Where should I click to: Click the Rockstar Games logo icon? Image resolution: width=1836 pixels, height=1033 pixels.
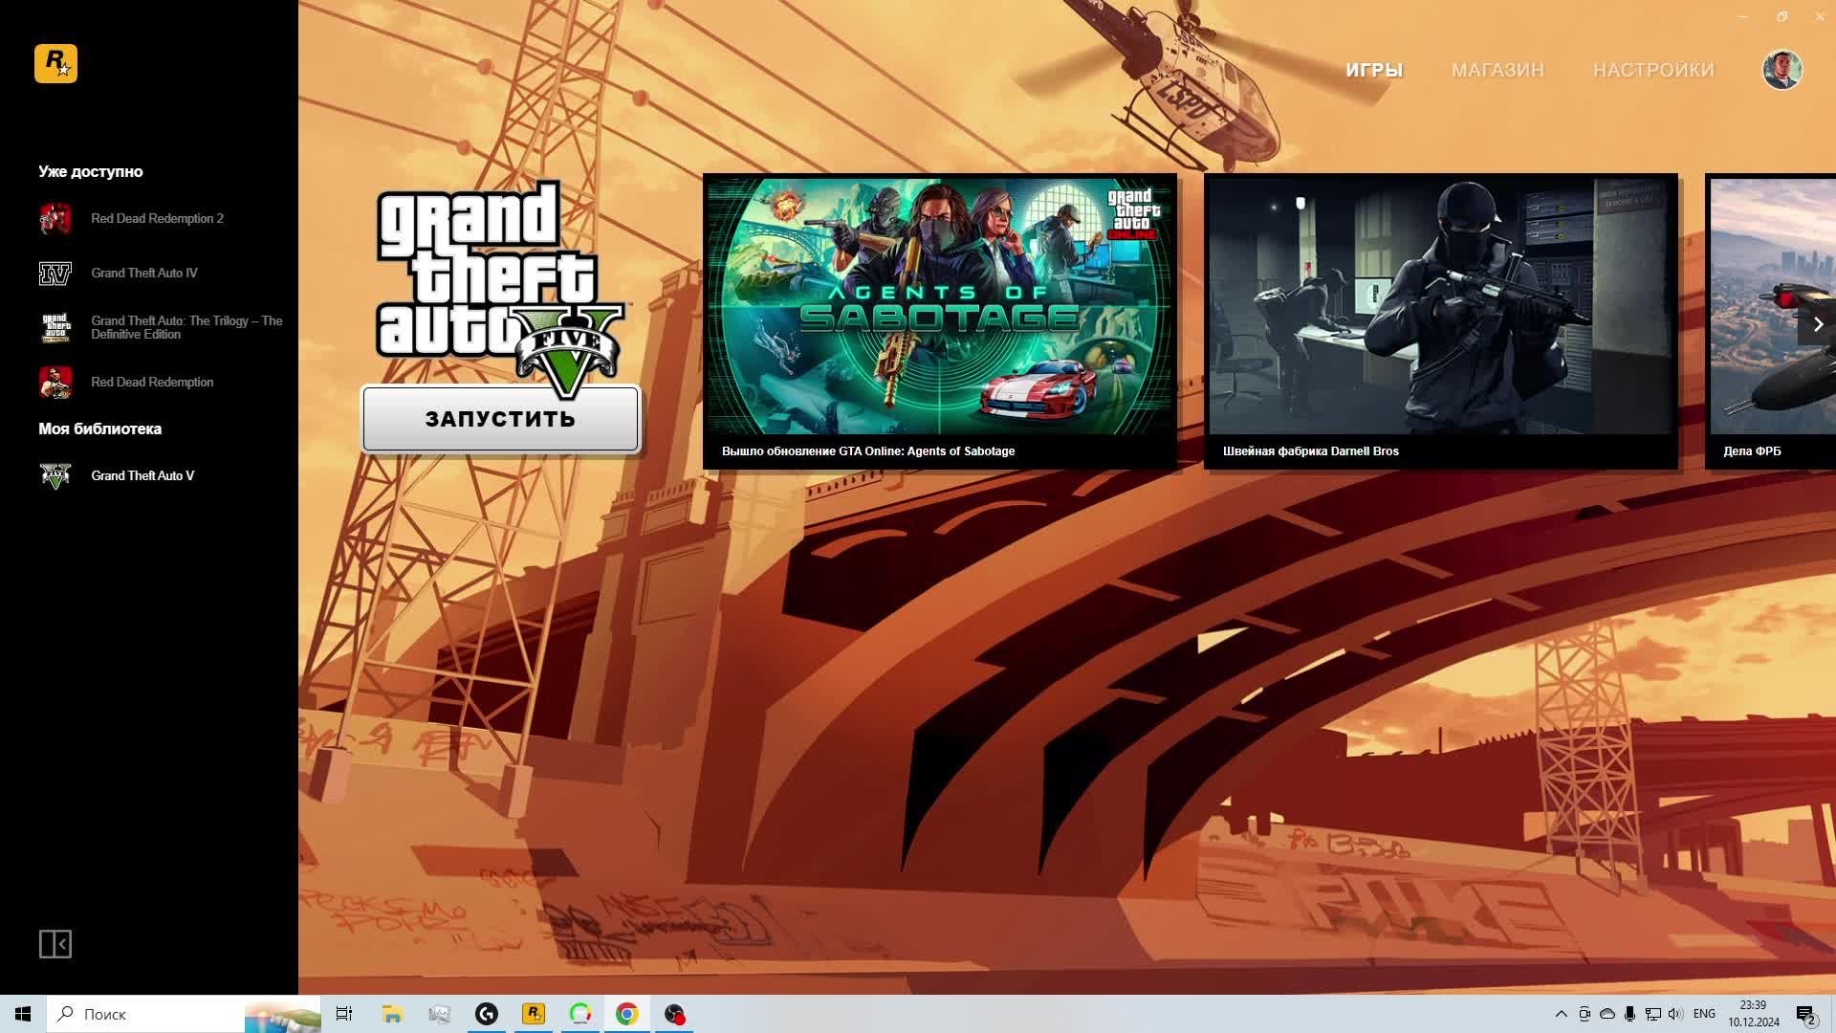click(x=55, y=64)
